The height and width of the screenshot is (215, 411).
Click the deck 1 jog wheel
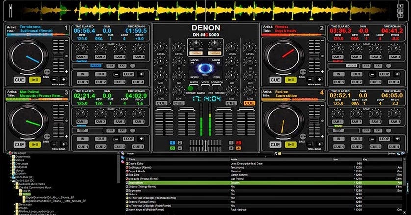click(27, 57)
